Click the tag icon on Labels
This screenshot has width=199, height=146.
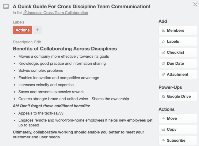[x=163, y=42]
